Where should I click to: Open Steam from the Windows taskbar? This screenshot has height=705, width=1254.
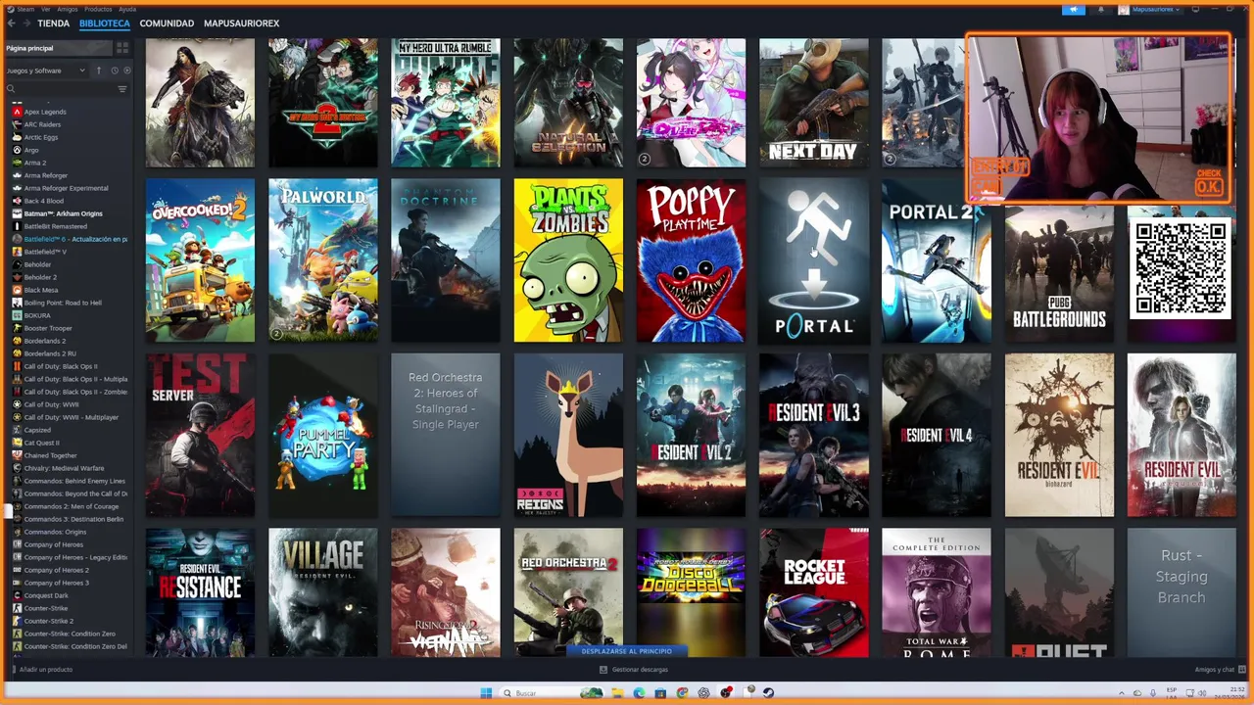pos(768,693)
